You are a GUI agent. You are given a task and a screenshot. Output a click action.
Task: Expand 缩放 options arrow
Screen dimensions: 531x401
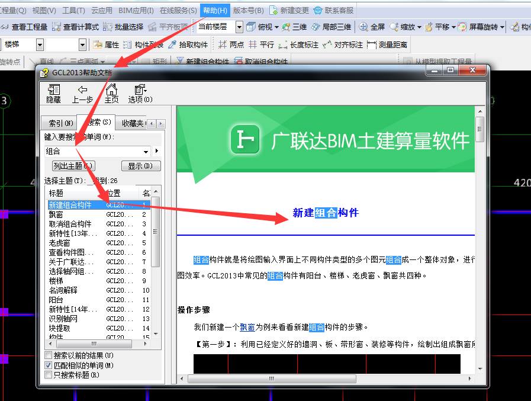click(419, 27)
